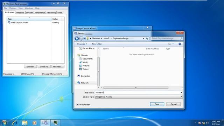Expand the address bar path dropdown

point(143,38)
